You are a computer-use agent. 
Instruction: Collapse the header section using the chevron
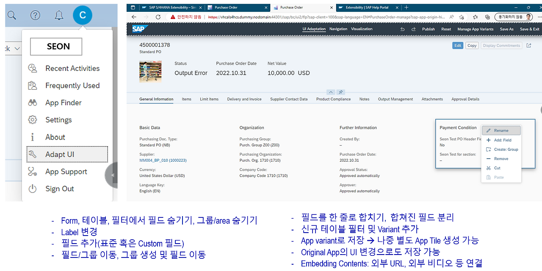click(x=331, y=92)
